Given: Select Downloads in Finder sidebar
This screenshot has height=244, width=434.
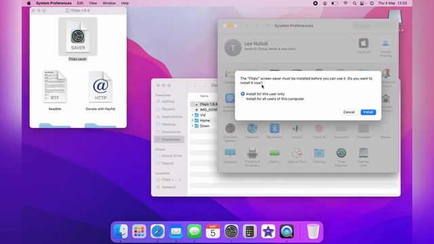Looking at the screenshot, I should (x=169, y=140).
